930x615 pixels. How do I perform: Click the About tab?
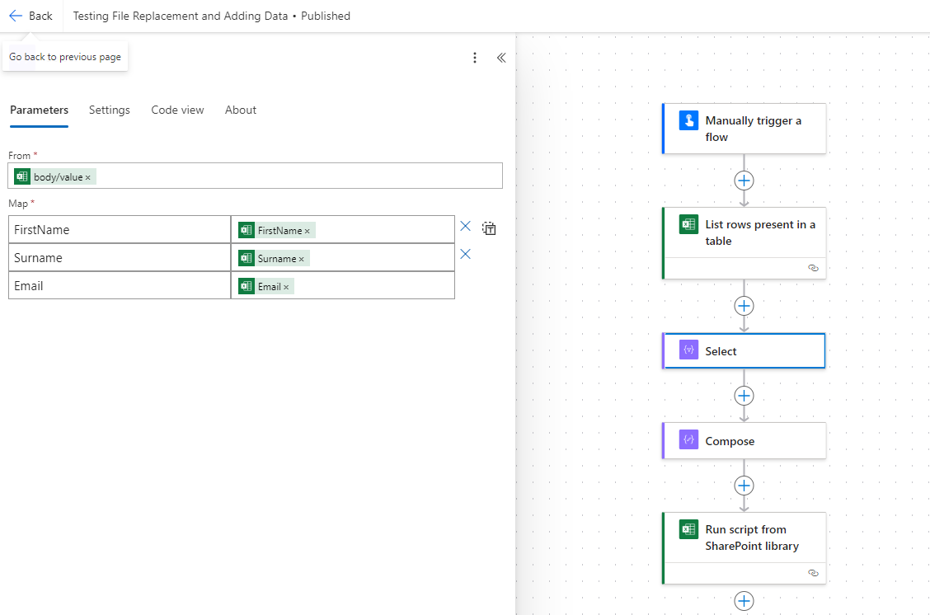click(240, 110)
